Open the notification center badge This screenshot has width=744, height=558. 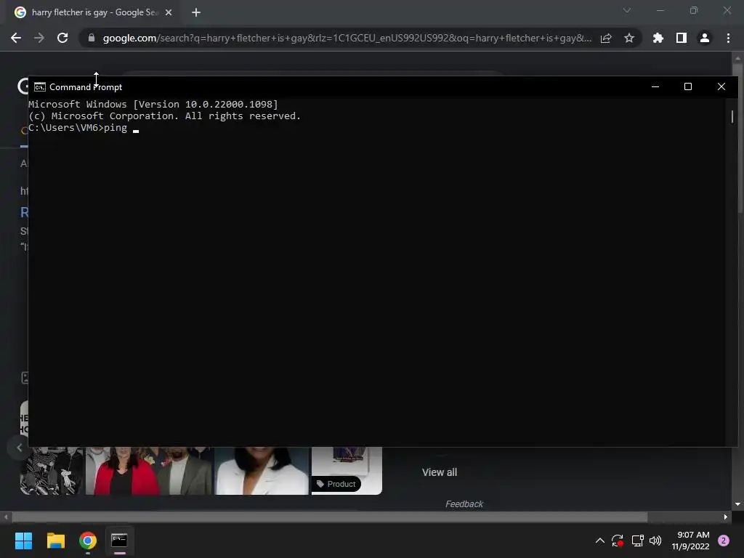(724, 541)
